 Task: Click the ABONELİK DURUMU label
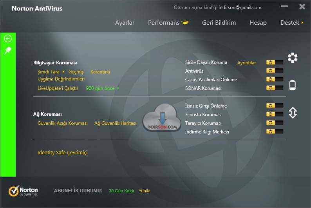click(78, 191)
